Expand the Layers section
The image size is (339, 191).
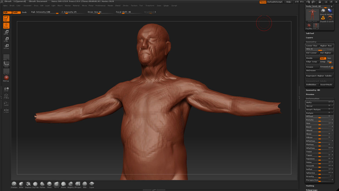[x=309, y=38]
